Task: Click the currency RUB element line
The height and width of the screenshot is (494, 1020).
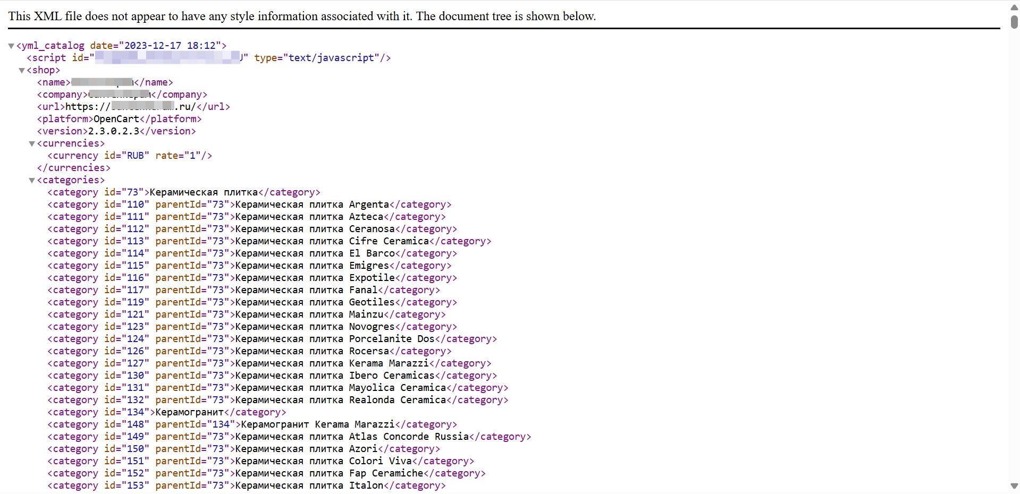Action: [x=130, y=156]
